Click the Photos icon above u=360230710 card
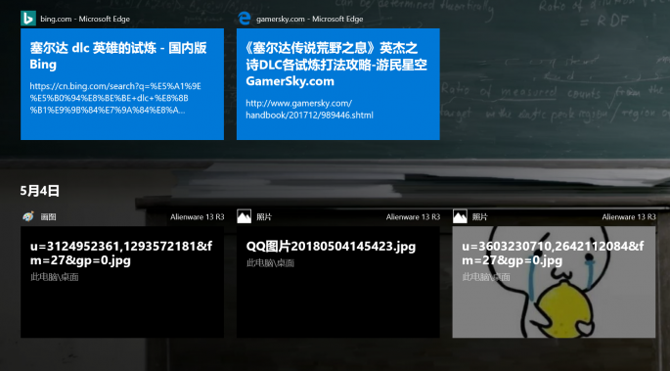This screenshot has height=371, width=670. tap(460, 216)
